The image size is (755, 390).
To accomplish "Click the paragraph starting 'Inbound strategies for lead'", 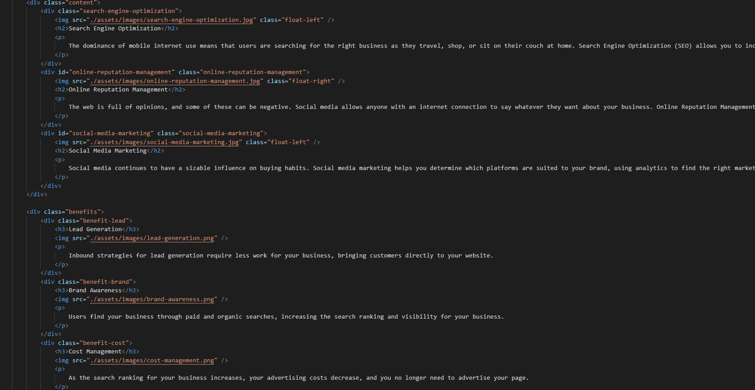I will point(281,256).
